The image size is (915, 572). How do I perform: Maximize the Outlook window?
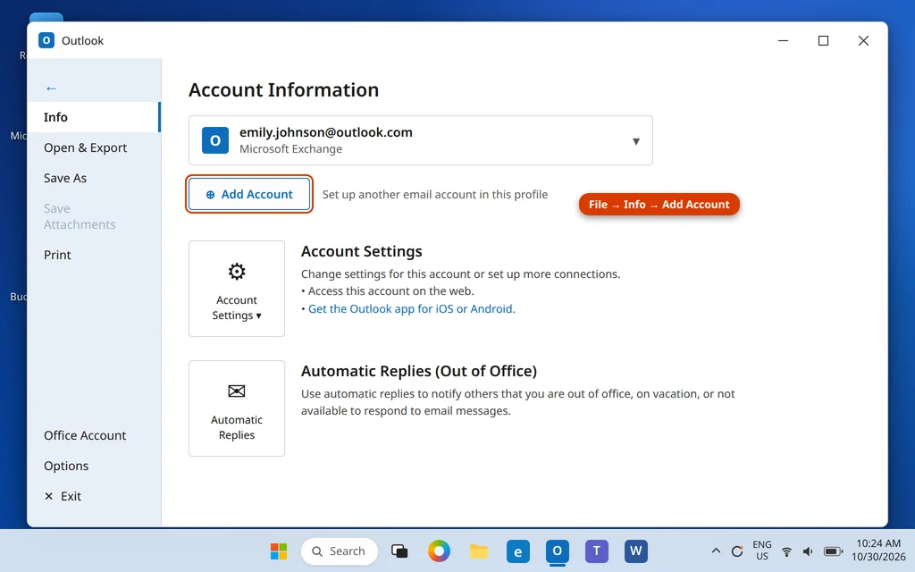point(823,40)
